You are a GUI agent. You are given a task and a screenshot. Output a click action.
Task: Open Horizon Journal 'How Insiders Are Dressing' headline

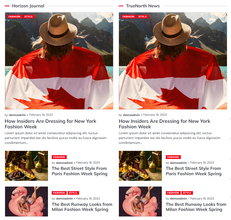[x=50, y=124]
